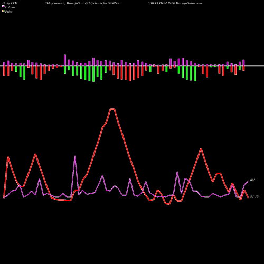Click the '(3day smooth) MunafaSutra(TM) charts for 514248' text

click(82, 3)
